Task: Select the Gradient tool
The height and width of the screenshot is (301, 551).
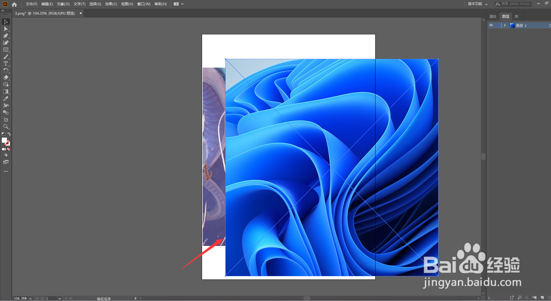Action: point(6,92)
